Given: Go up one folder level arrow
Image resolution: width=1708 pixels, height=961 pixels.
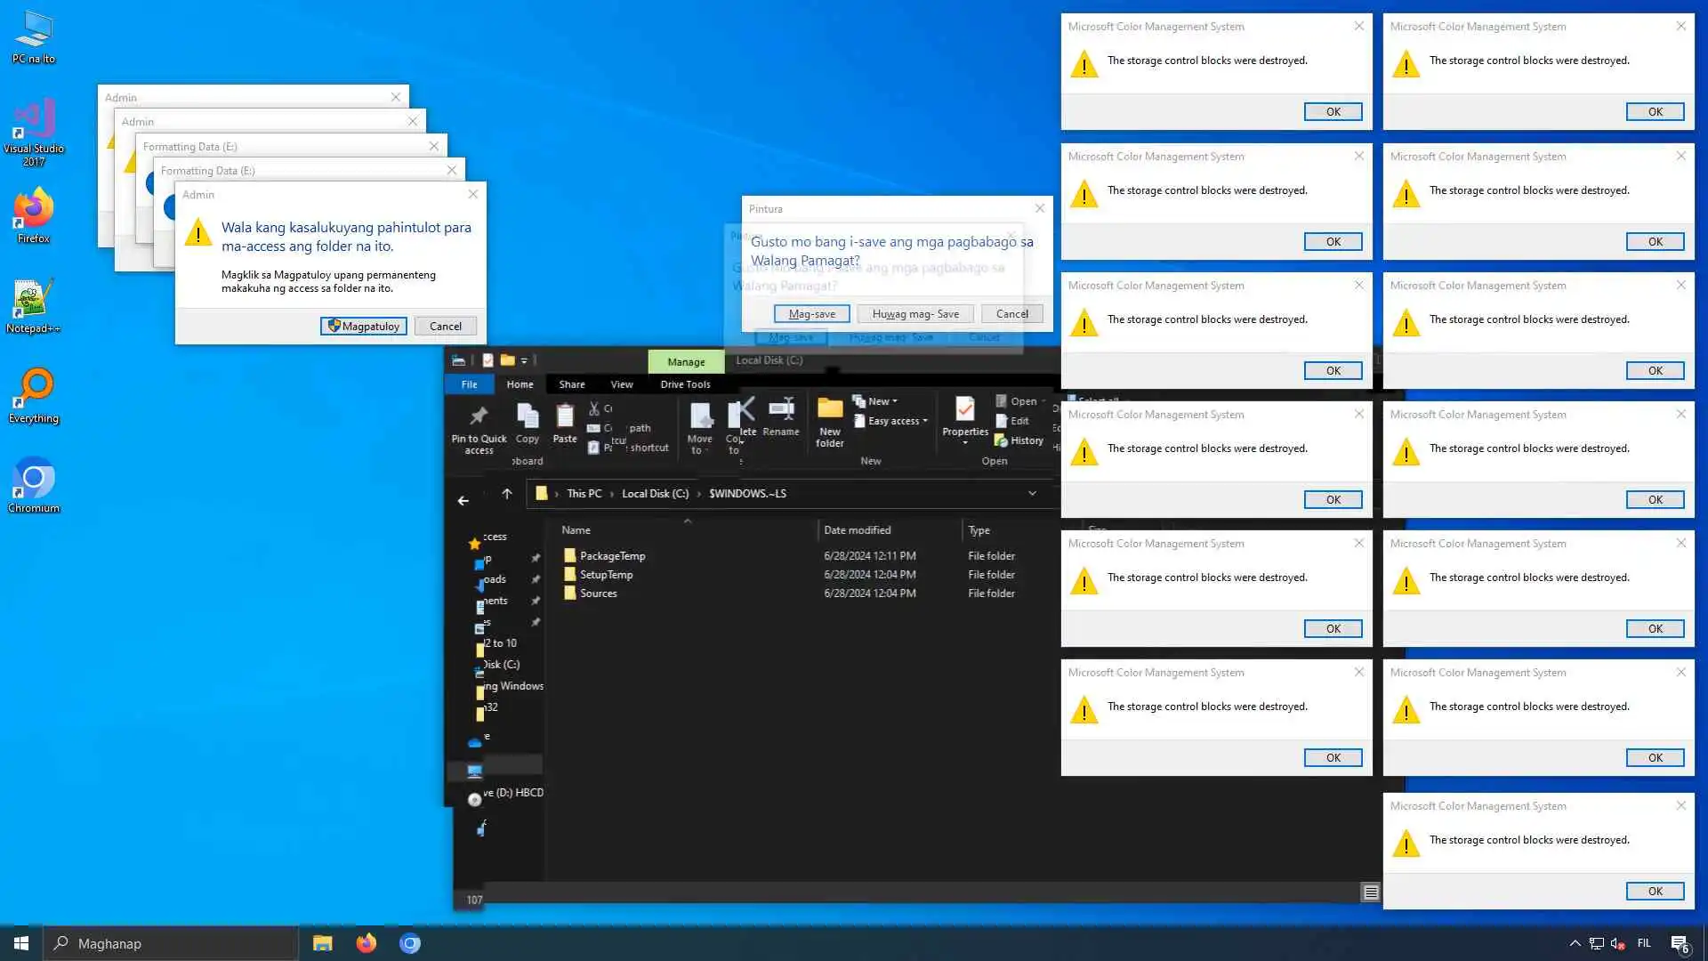Looking at the screenshot, I should (x=507, y=494).
